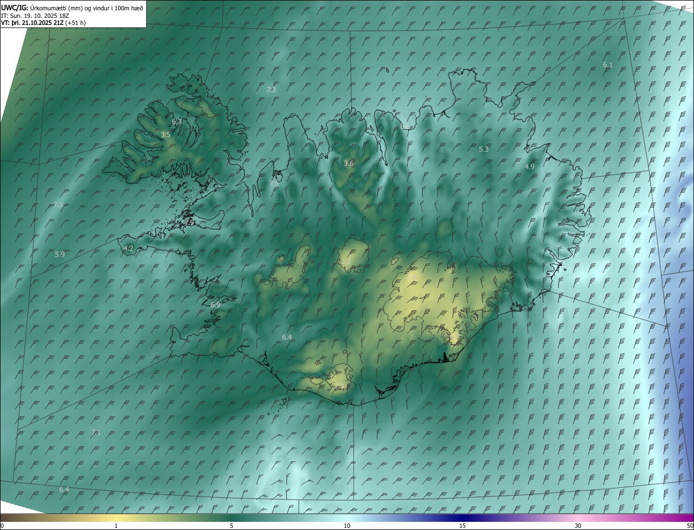The width and height of the screenshot is (694, 530).
Task: Click the 4.9 value near the east coast
Action: tap(530, 167)
